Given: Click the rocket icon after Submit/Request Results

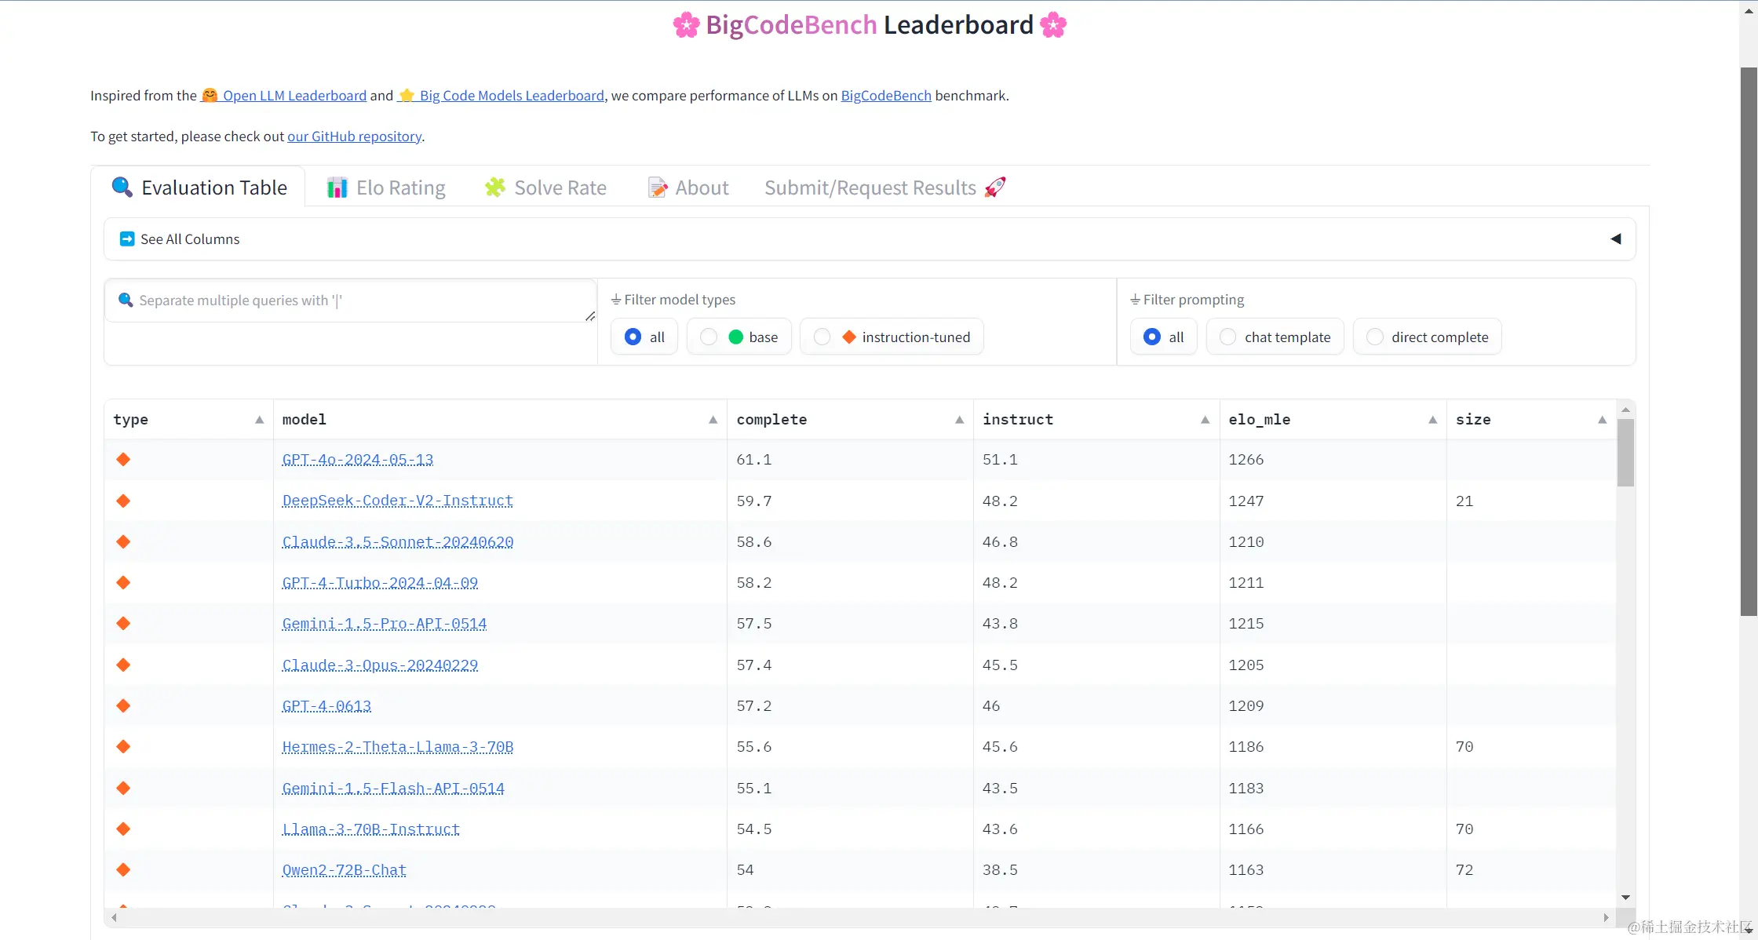Looking at the screenshot, I should coord(994,187).
